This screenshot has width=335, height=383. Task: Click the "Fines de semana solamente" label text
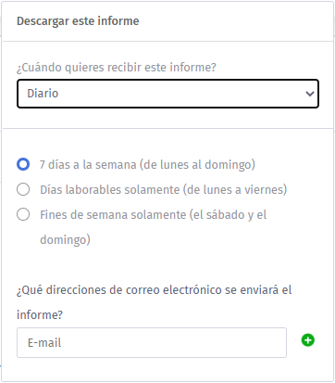point(113,215)
